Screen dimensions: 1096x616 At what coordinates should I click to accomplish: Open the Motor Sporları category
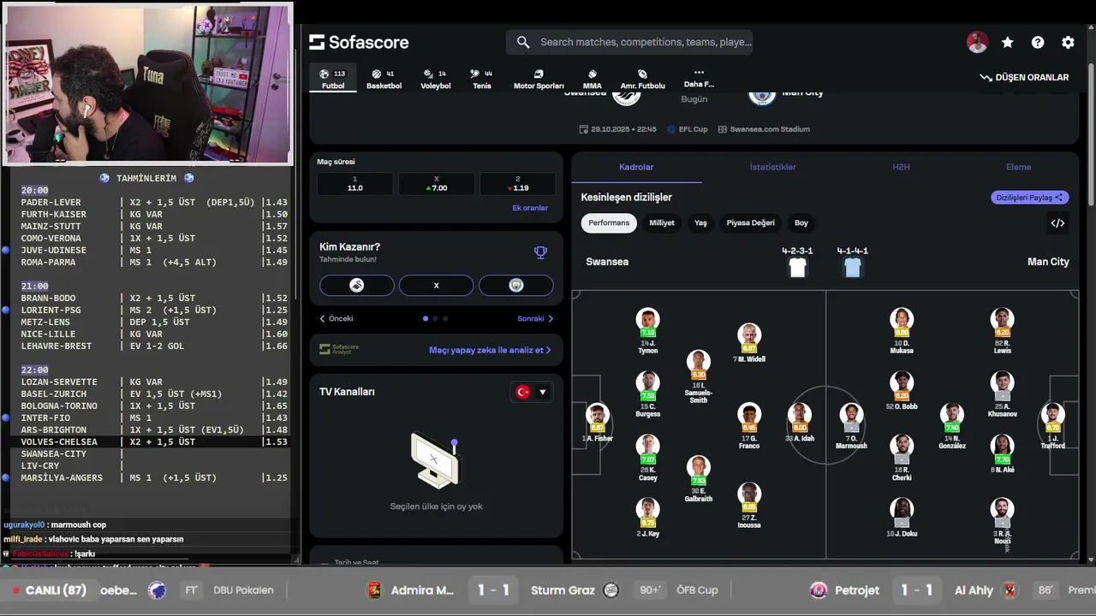click(539, 80)
